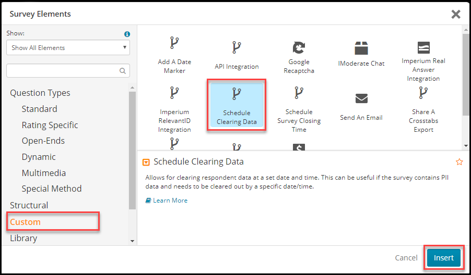Collapse the Schedule Clearing Data description arrow
The width and height of the screenshot is (471, 275).
(x=146, y=162)
